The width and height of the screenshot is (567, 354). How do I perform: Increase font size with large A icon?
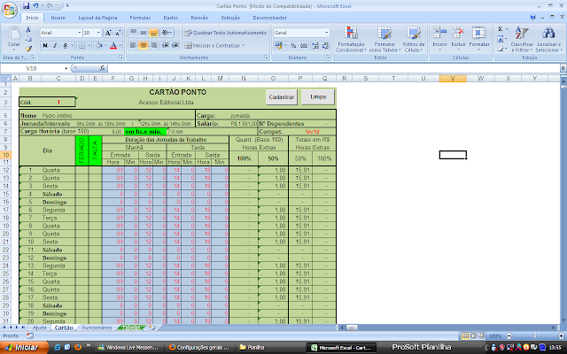click(x=108, y=33)
